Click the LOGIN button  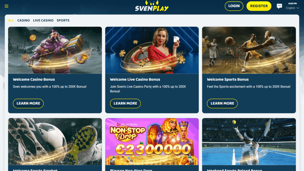tap(234, 6)
